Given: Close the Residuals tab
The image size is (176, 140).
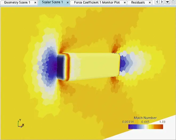Looking at the screenshot, I should (x=150, y=2).
